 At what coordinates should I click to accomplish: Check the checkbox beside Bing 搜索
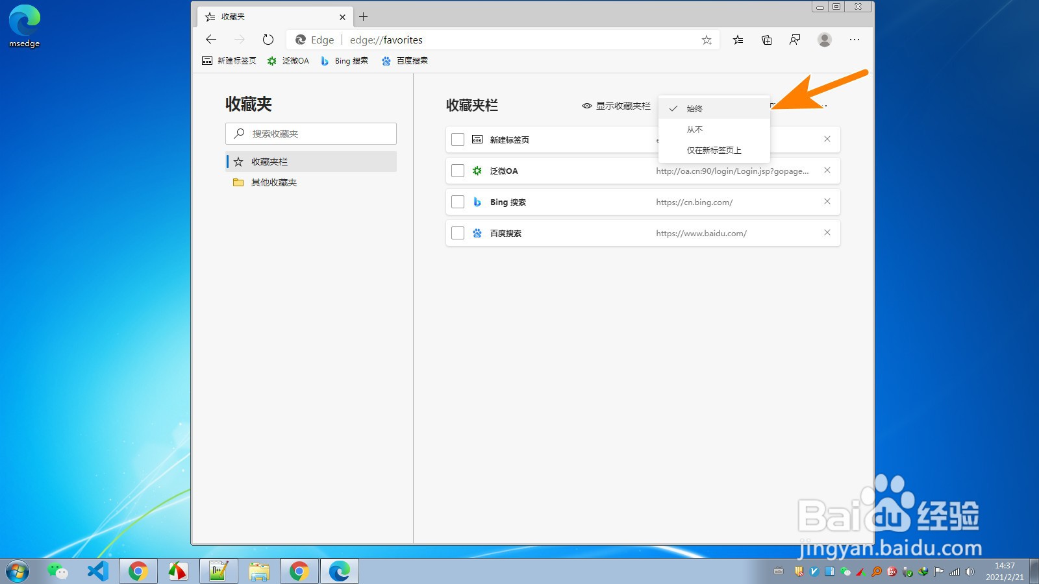(458, 202)
